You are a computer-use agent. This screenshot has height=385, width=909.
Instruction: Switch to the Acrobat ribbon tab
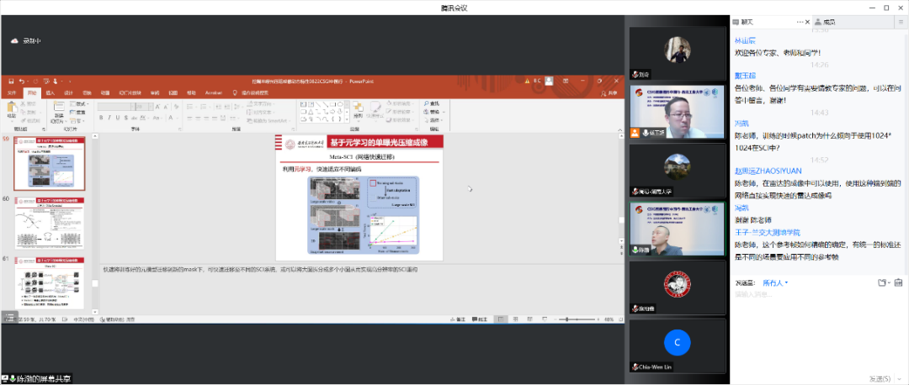214,92
